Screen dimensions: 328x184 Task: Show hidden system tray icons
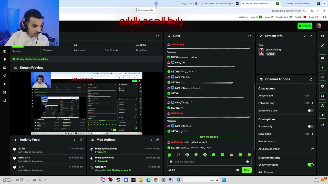point(45,180)
